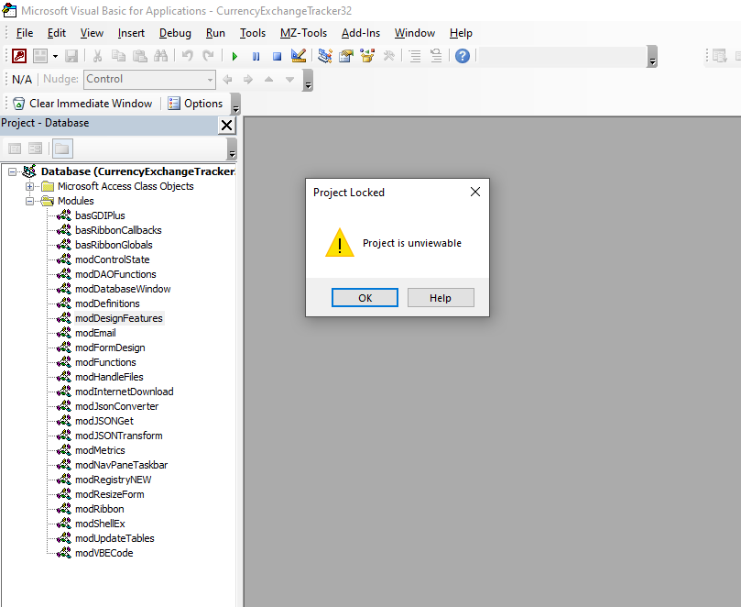Click the Copy icon in the toolbar
The width and height of the screenshot is (741, 607).
pos(118,56)
